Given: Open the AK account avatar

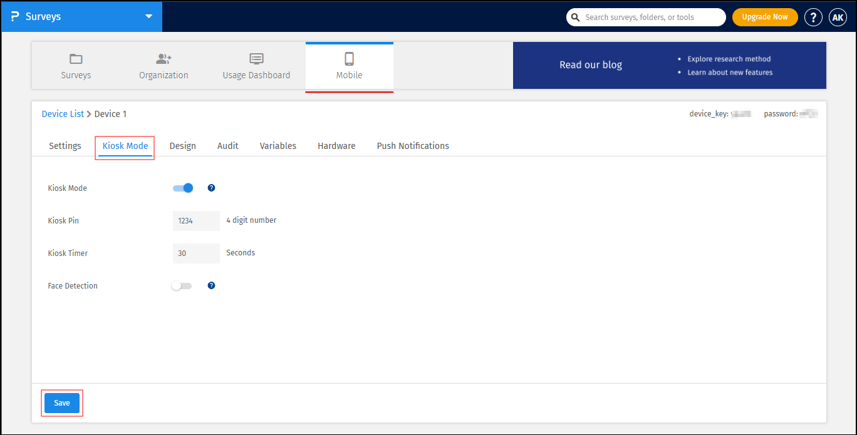Looking at the screenshot, I should (838, 18).
